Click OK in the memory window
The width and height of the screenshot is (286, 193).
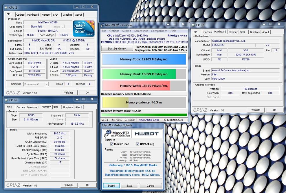click(x=88, y=185)
